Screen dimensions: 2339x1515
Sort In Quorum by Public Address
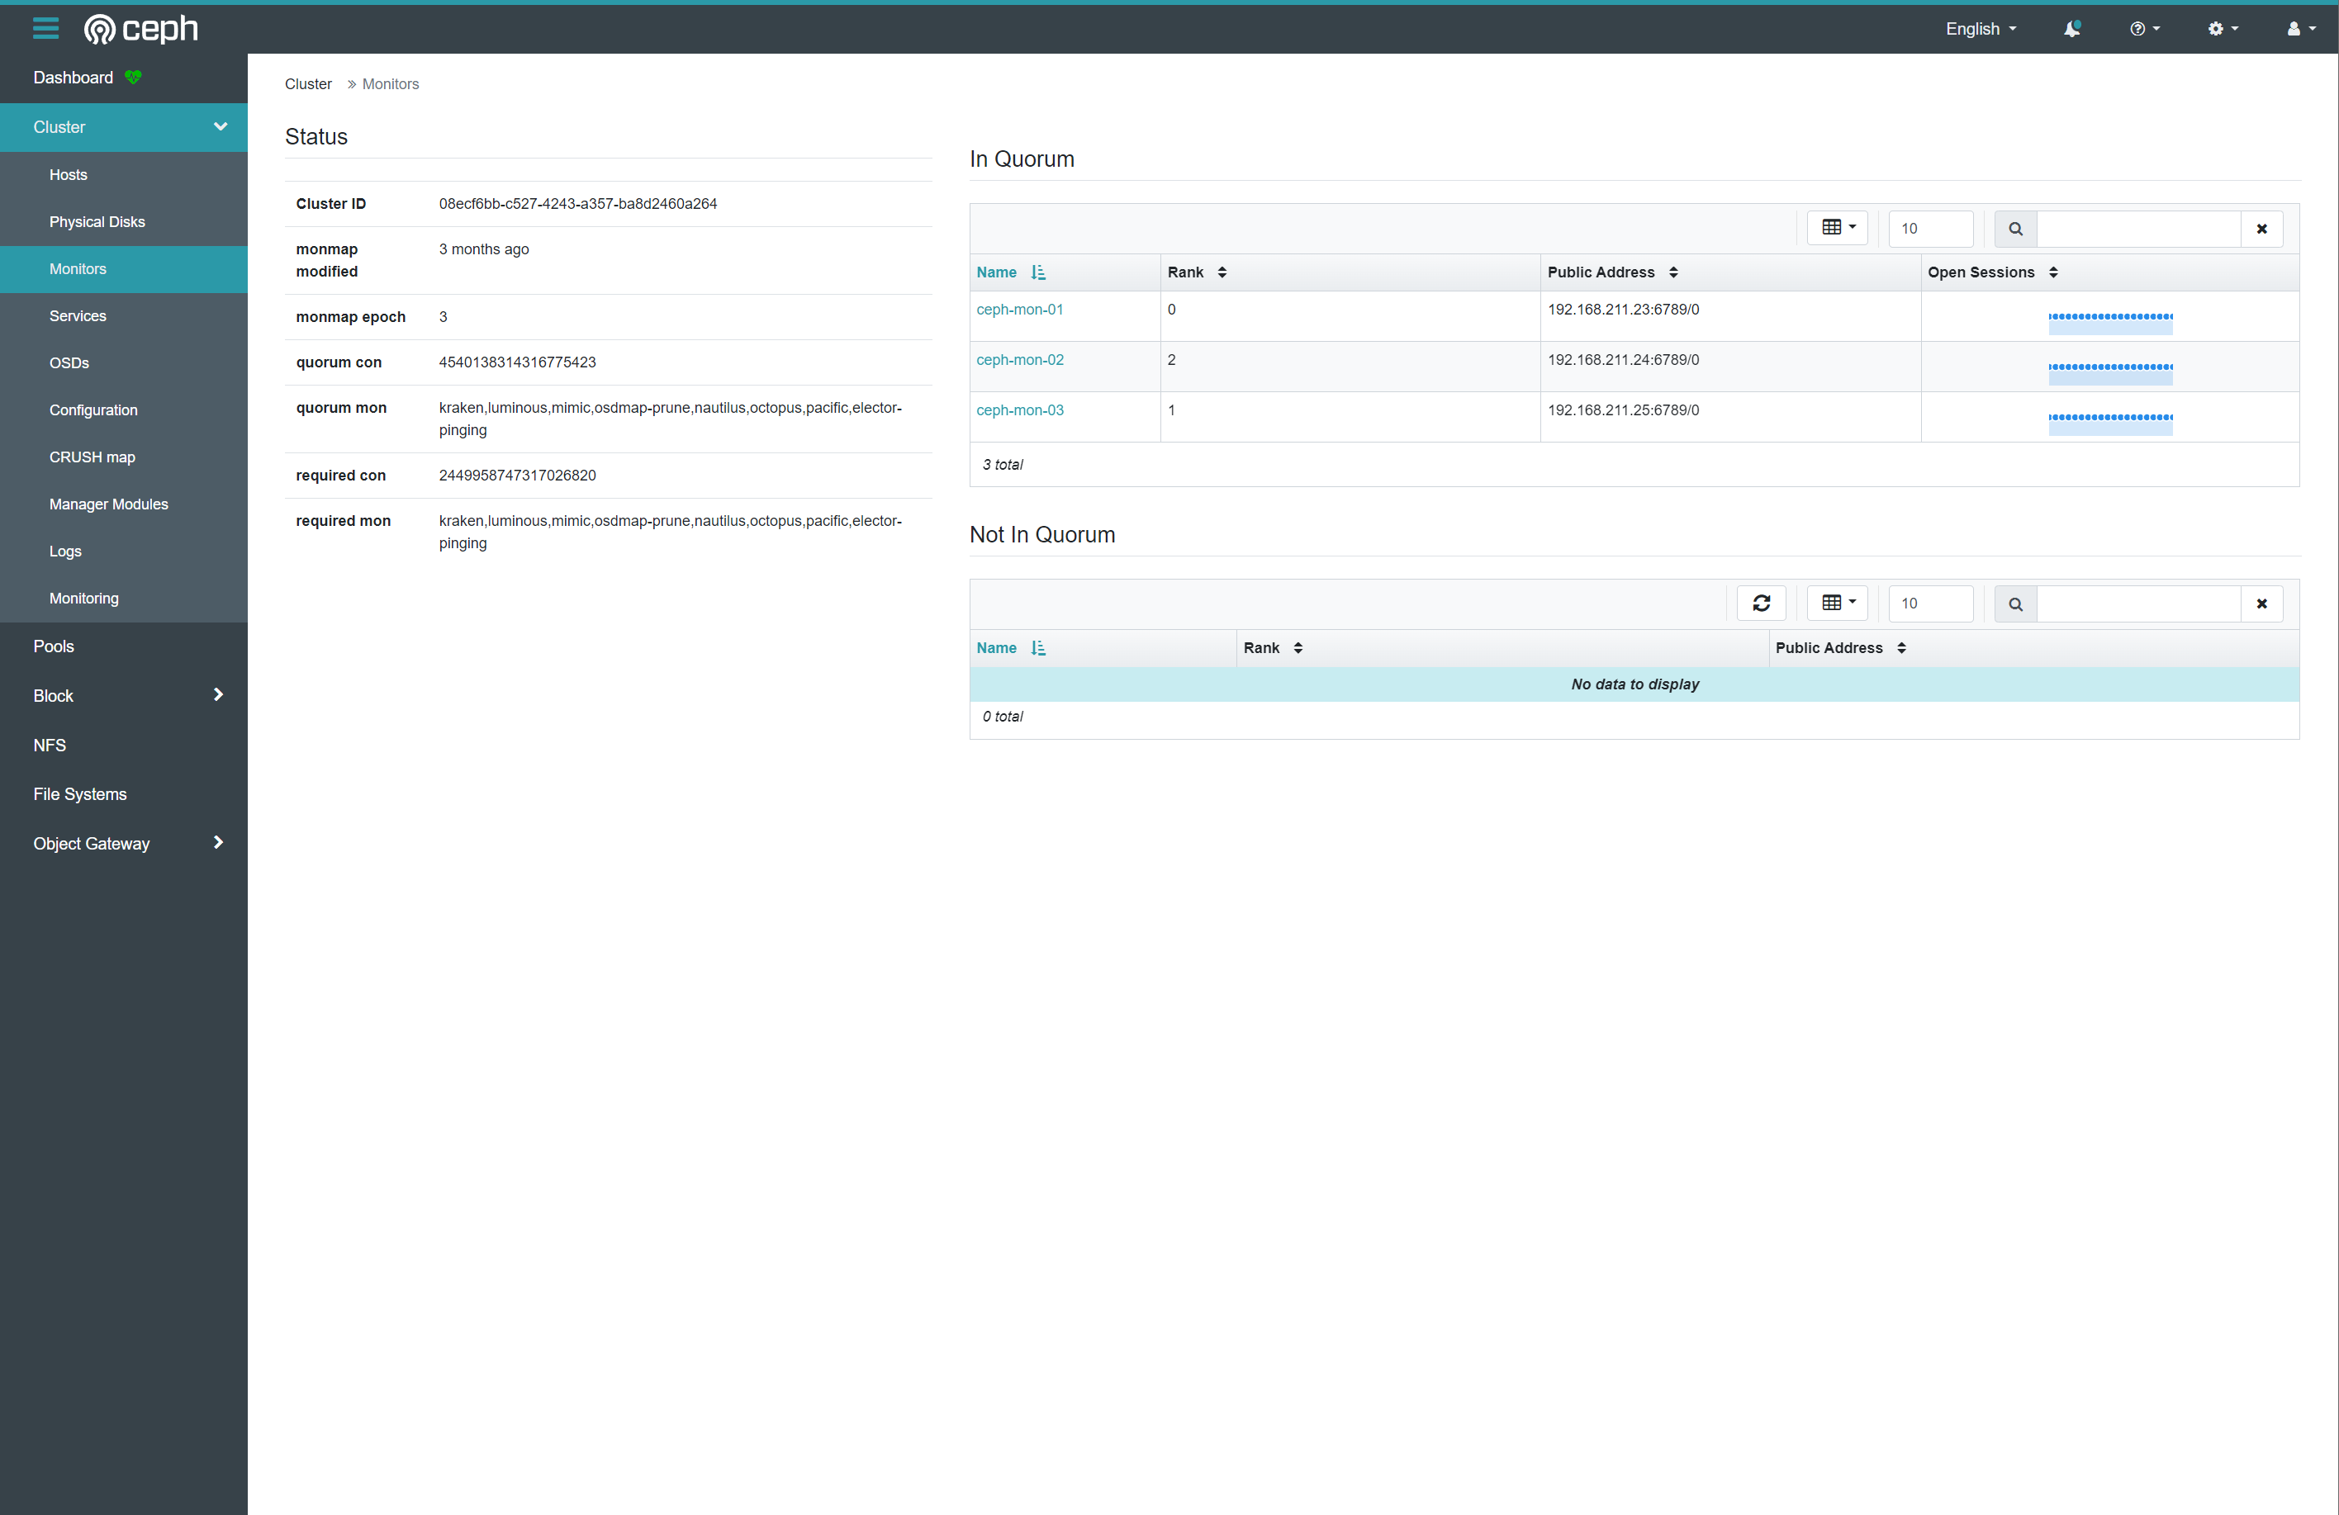click(x=1611, y=272)
